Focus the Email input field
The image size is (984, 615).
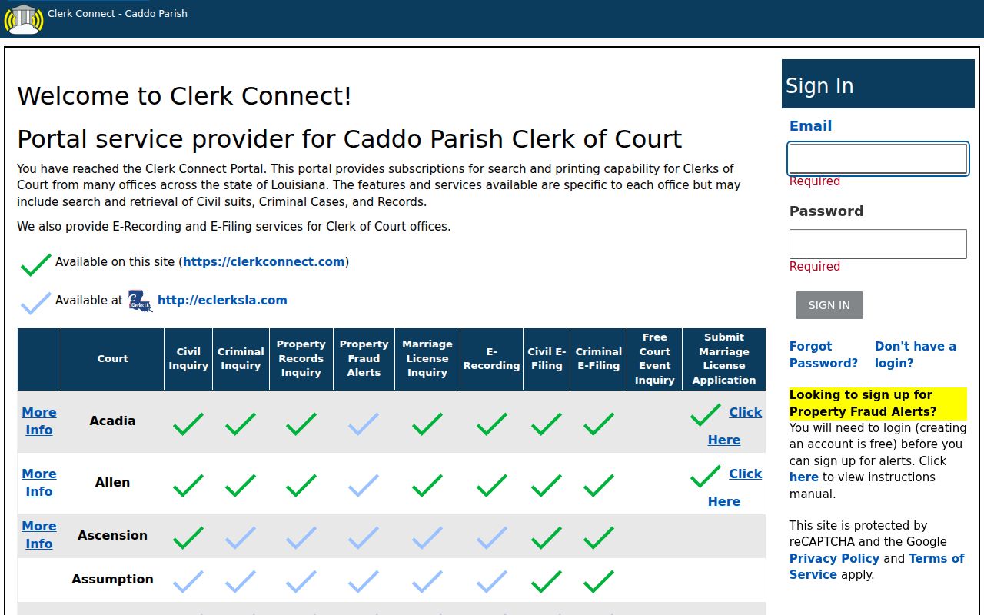click(878, 158)
